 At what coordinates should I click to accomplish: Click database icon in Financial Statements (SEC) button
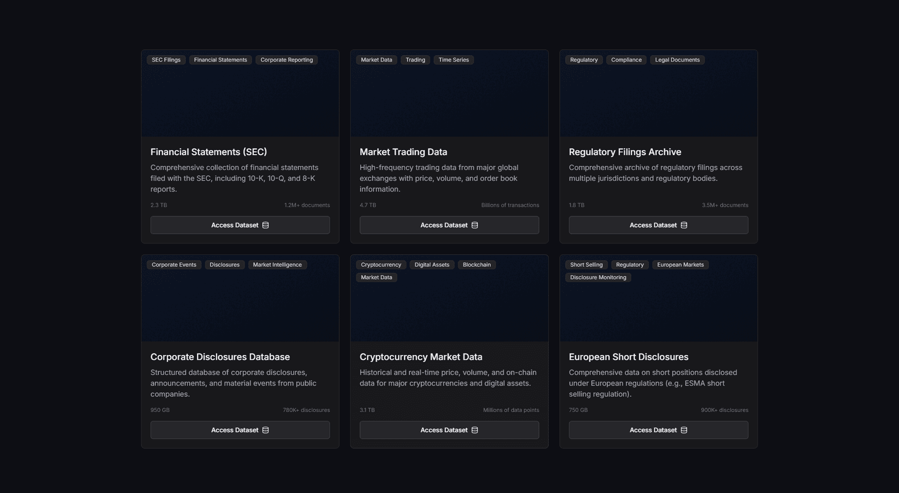pyautogui.click(x=266, y=225)
